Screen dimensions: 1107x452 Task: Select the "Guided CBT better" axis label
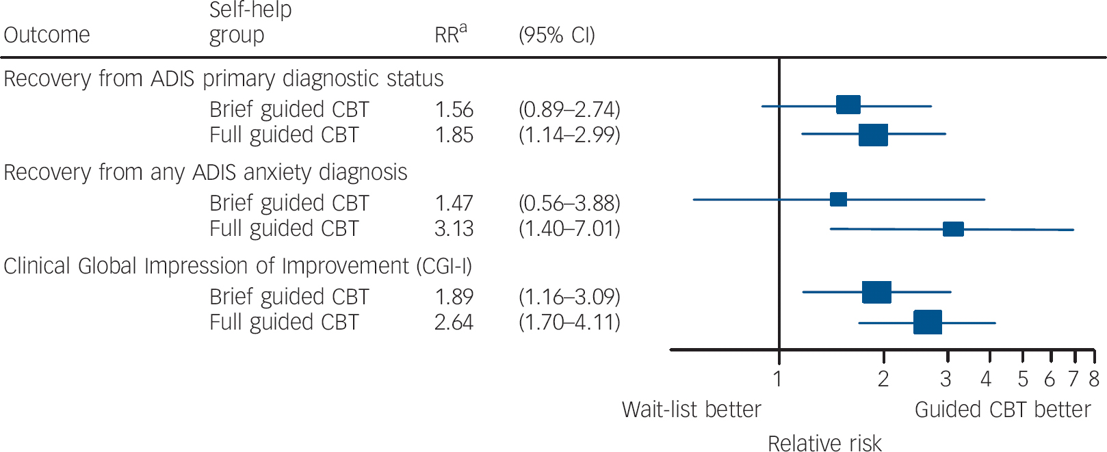1002,410
